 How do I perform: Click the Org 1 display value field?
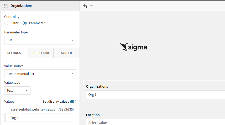[42, 118]
